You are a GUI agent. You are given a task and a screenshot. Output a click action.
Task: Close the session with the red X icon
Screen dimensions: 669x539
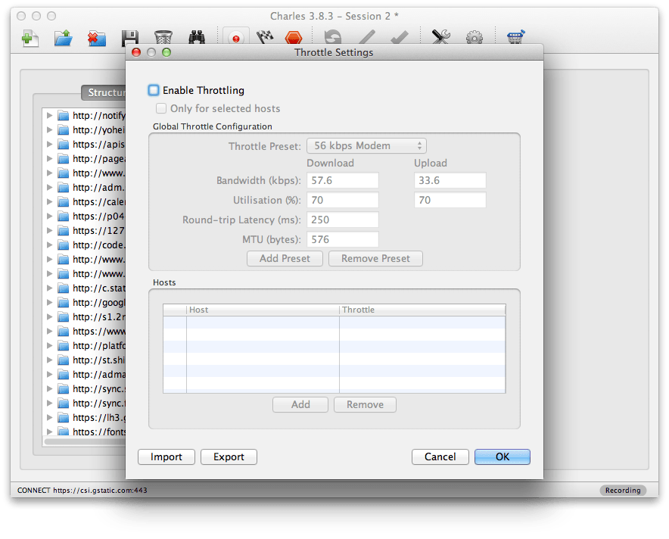point(97,39)
